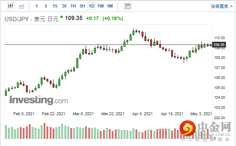Click the 103.00 price axis label
The image size is (236, 146).
(x=219, y=108)
